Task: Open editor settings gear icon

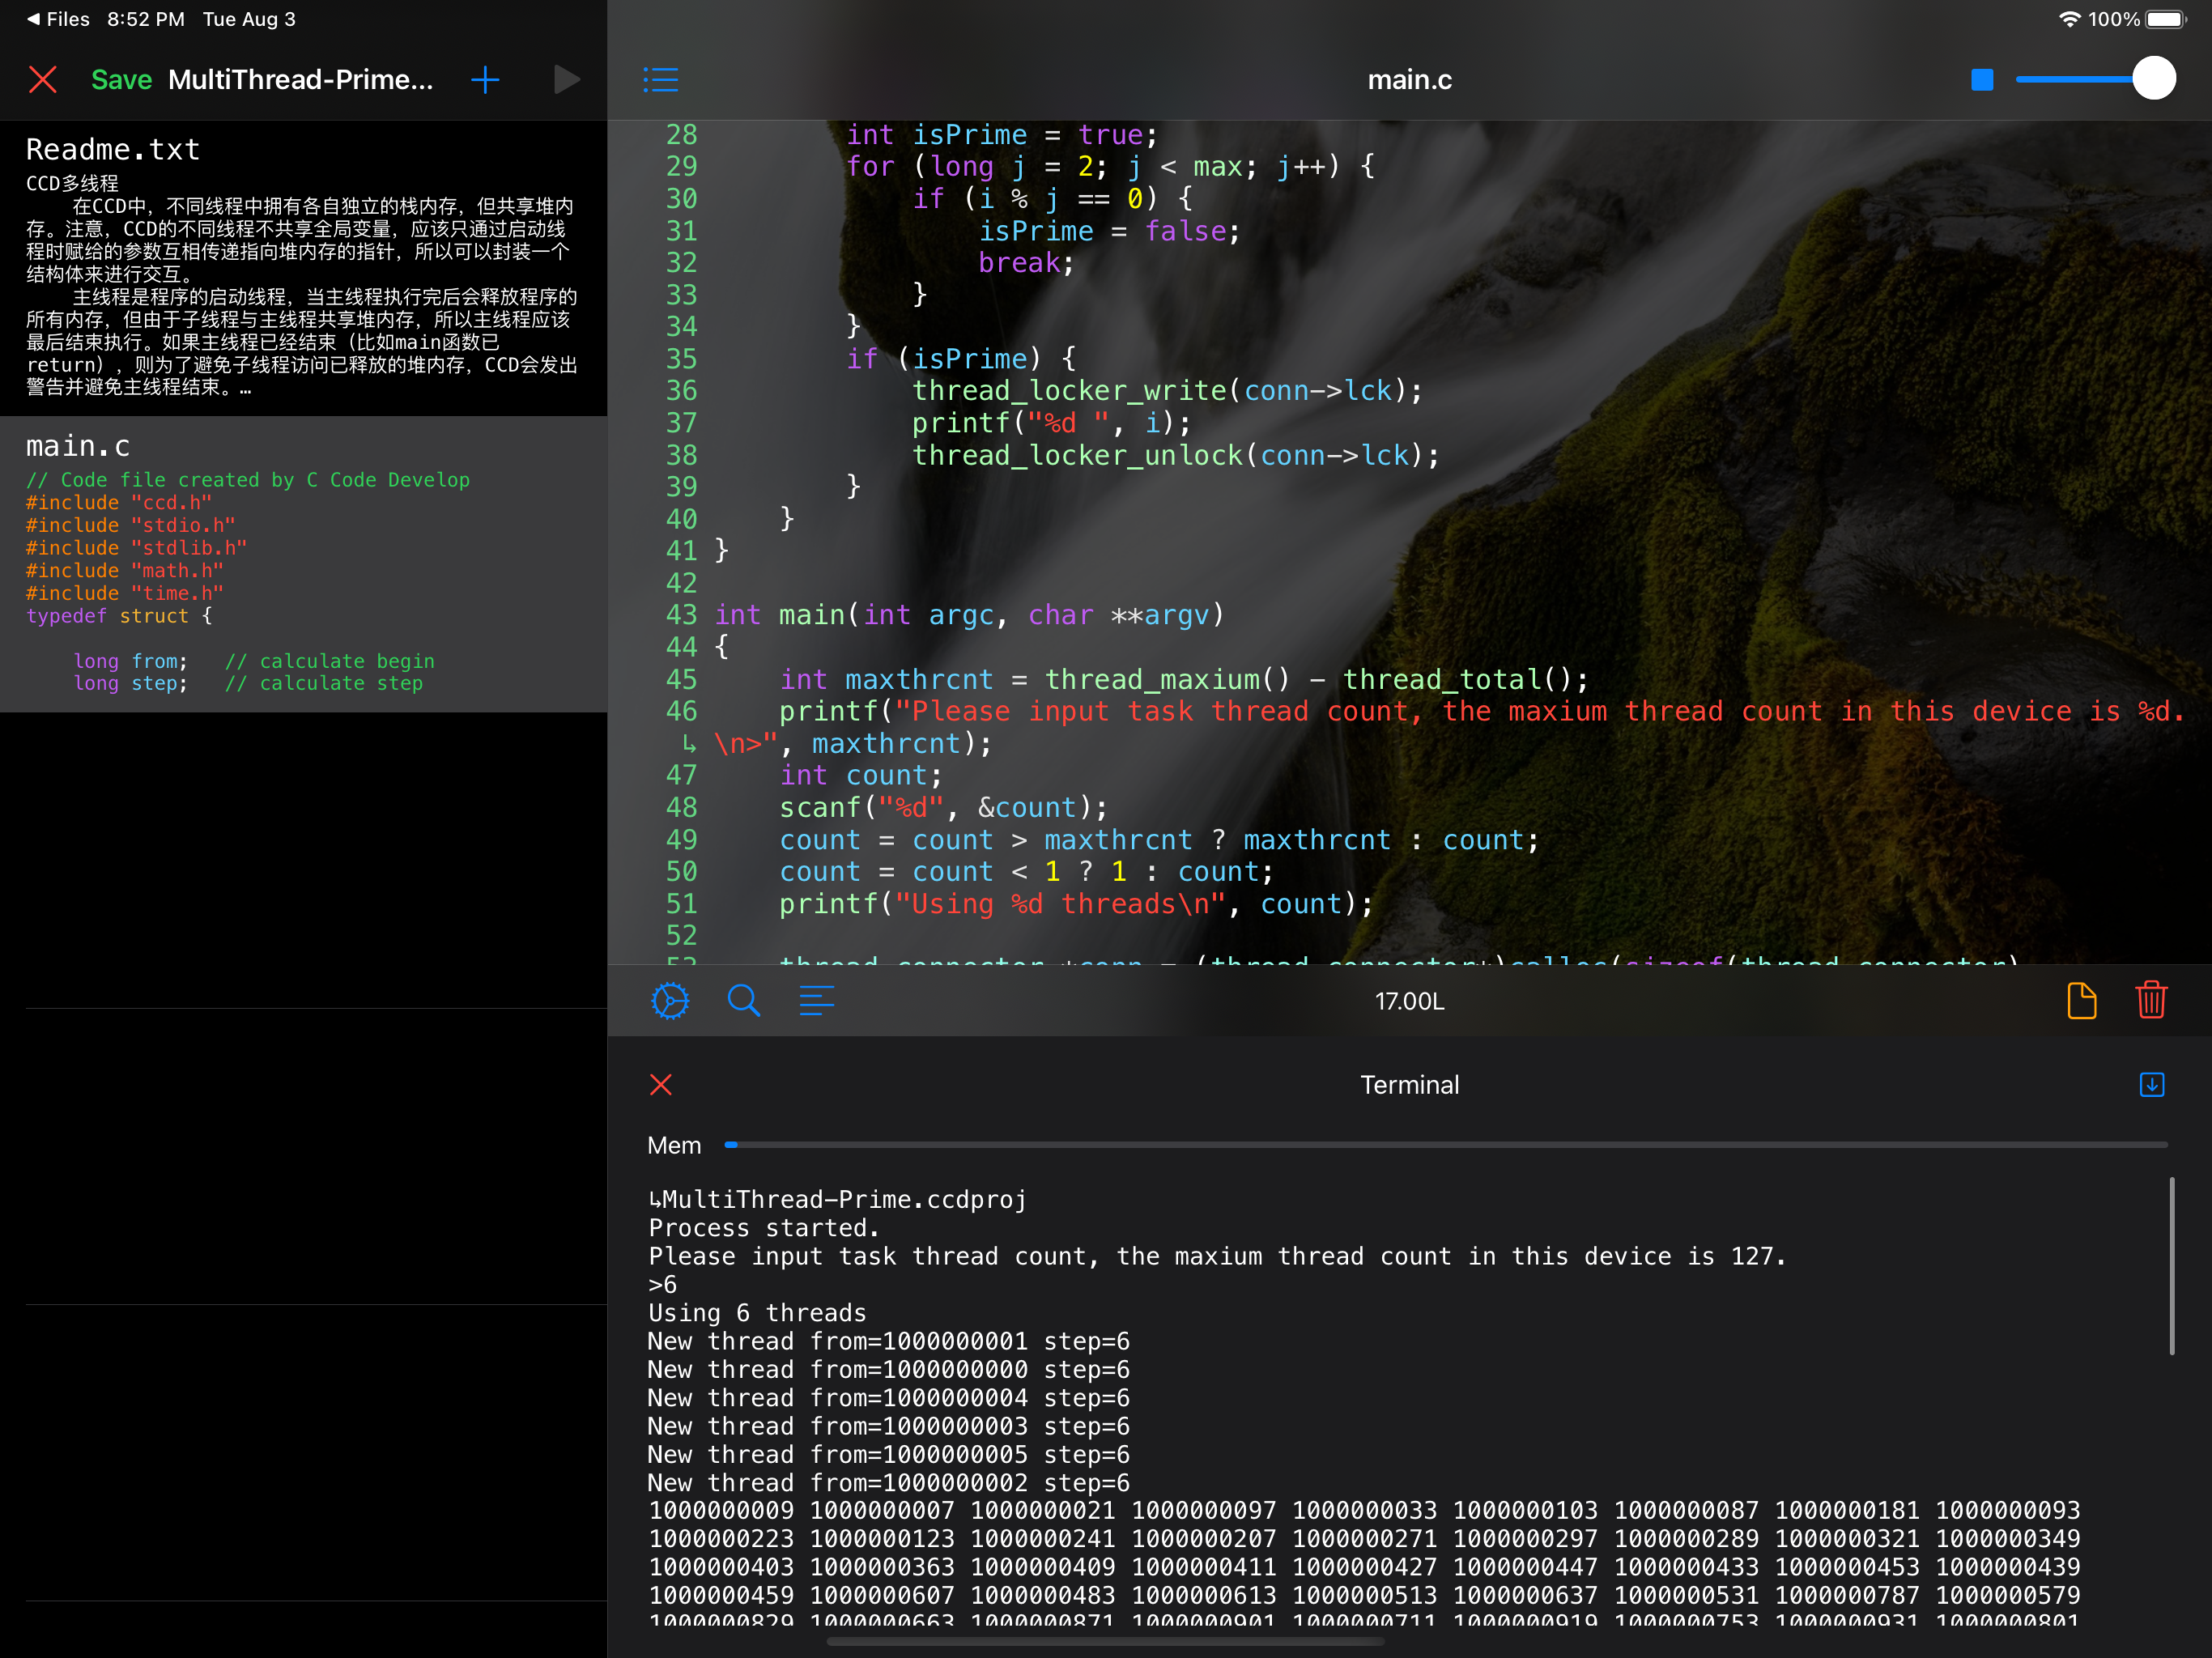Action: [670, 1001]
